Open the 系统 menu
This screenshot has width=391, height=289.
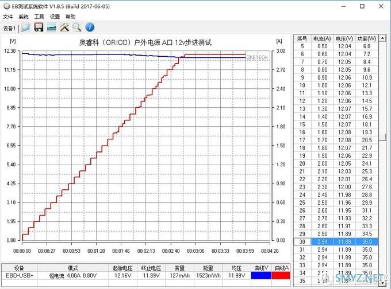tap(24, 17)
